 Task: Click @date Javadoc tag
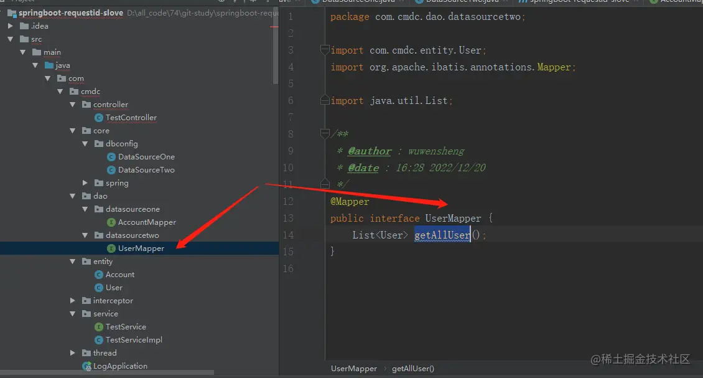coord(363,168)
